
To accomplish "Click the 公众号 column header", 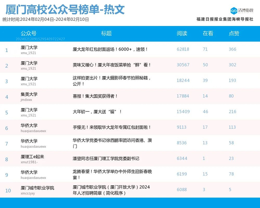I will coord(29,33).
